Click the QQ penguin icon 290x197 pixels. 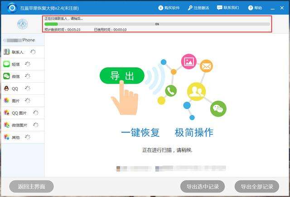click(6, 89)
